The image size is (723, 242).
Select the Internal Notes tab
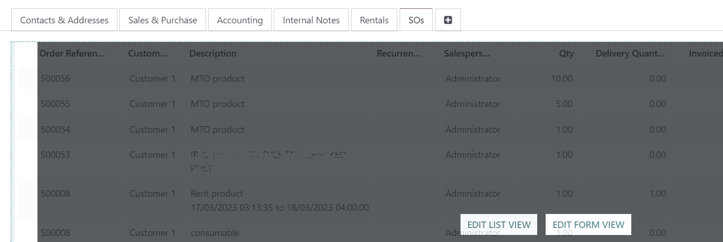[311, 20]
